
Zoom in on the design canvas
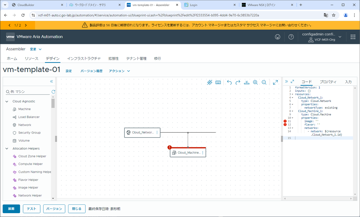point(255,82)
